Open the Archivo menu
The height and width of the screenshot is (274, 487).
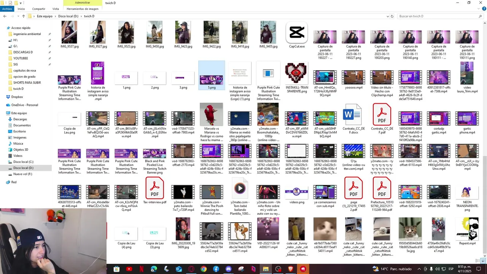click(x=7, y=9)
